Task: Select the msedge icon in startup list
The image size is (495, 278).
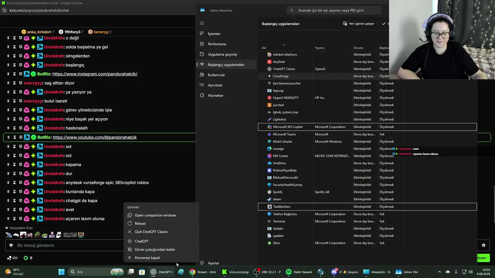Action: point(270,149)
